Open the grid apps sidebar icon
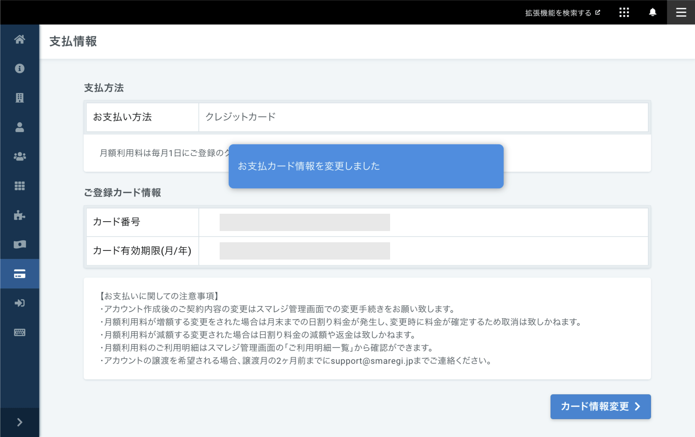 click(x=20, y=186)
